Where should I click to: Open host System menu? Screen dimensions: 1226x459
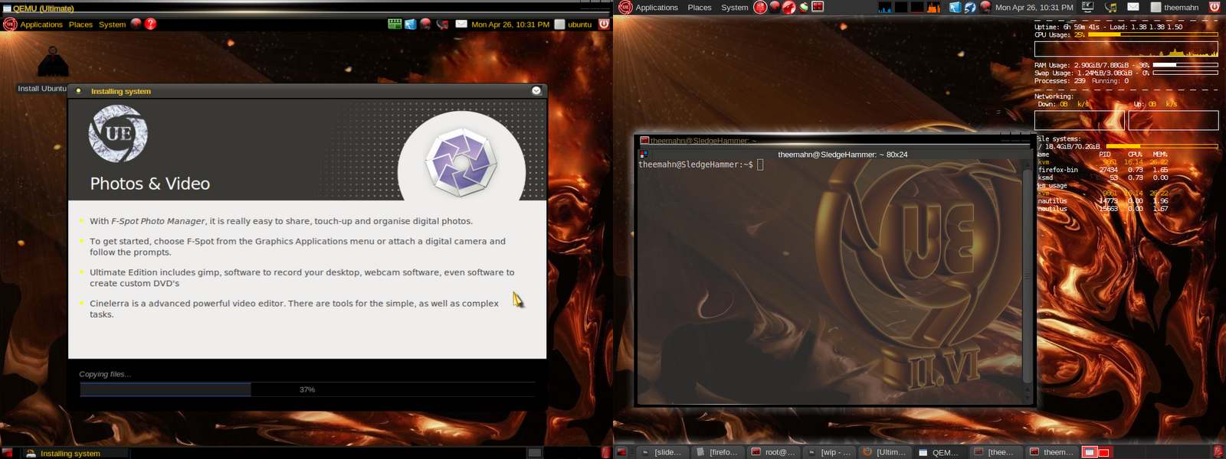[734, 8]
